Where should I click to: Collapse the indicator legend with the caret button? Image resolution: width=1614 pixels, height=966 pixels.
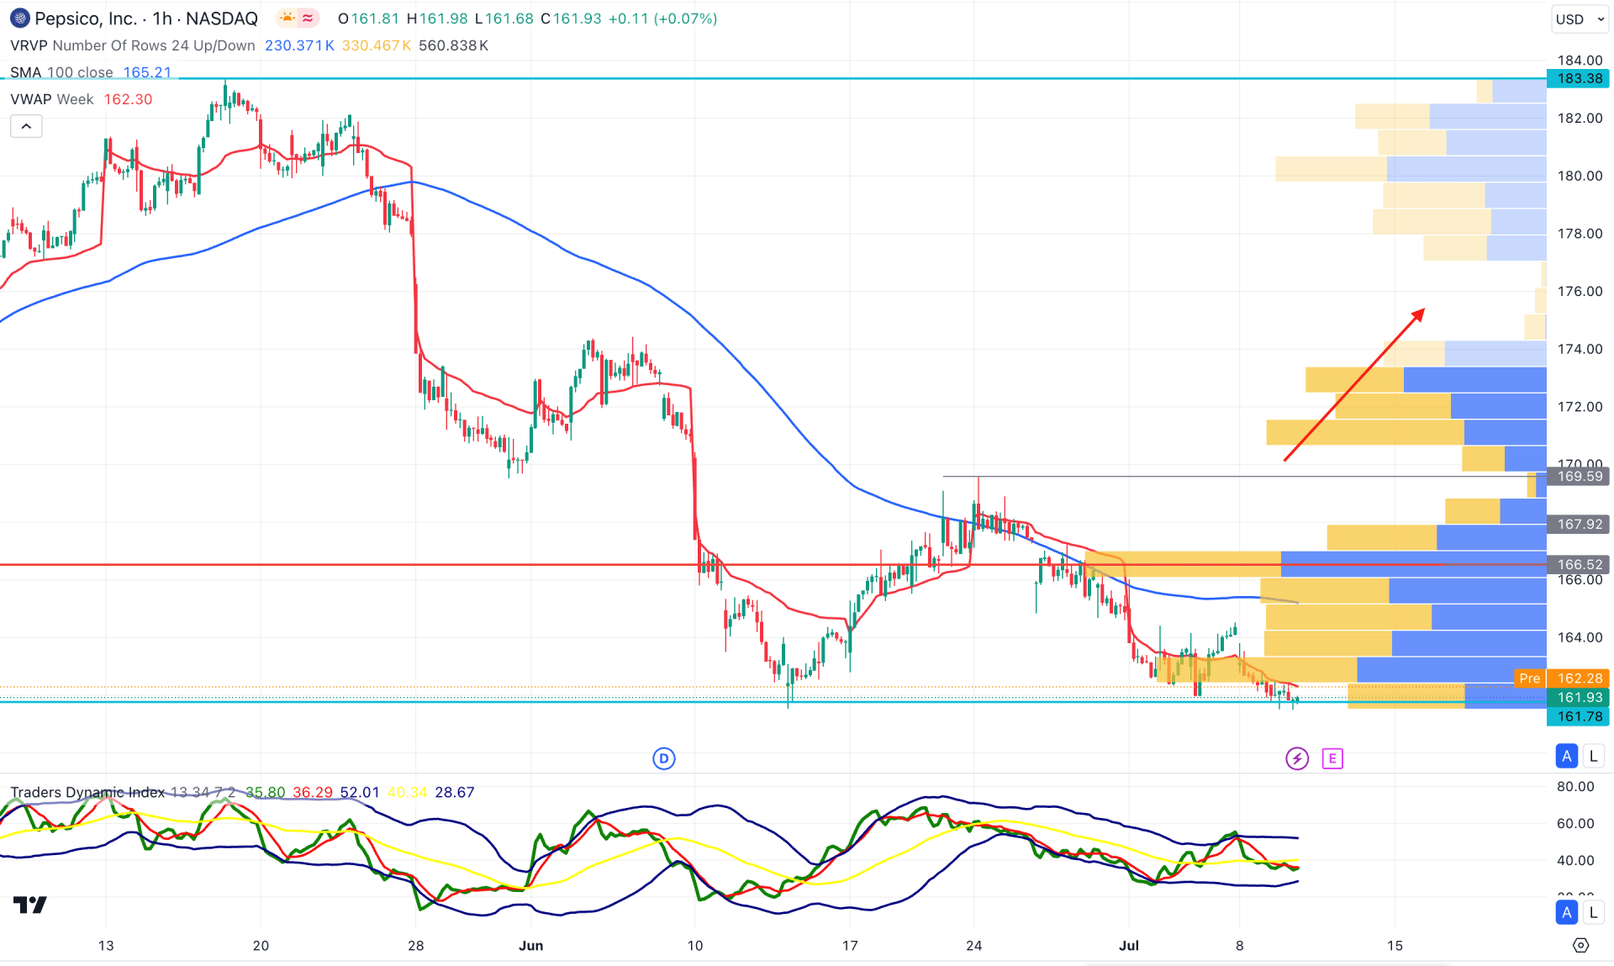pos(26,126)
